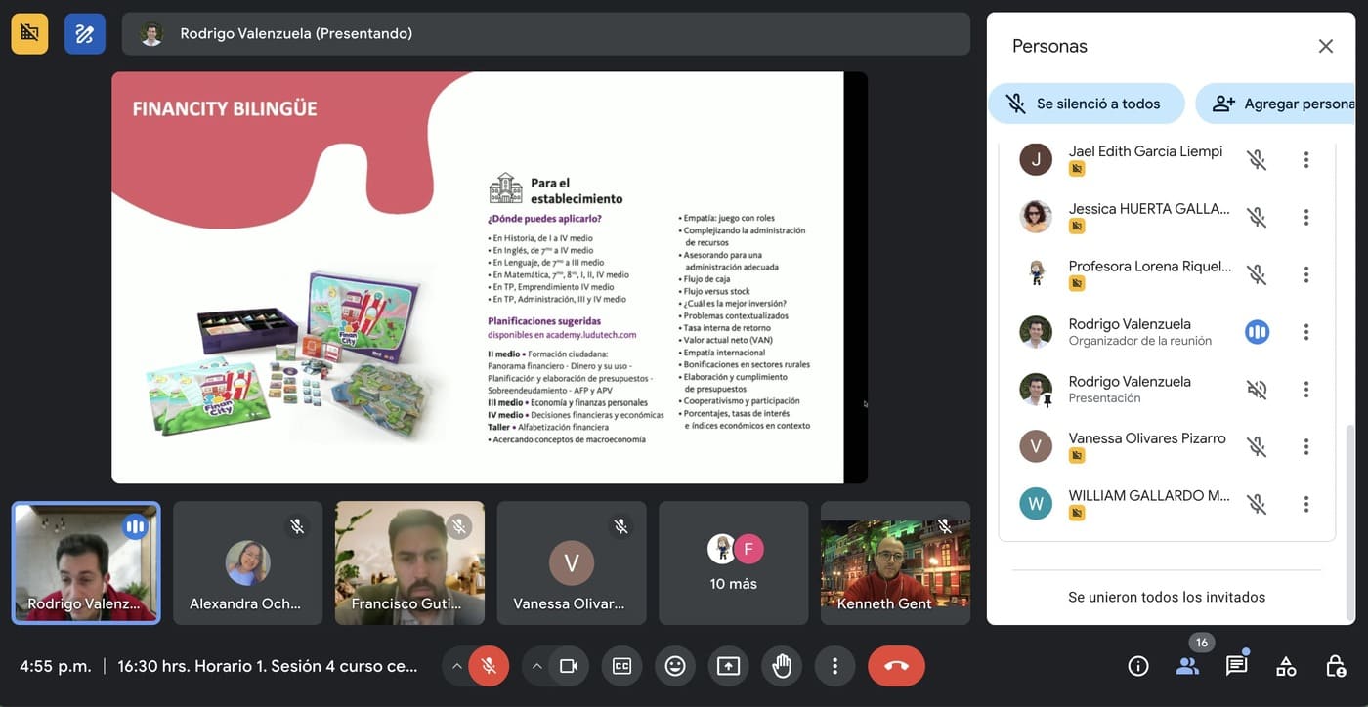
Task: Click WILLIAM GALLARDO avatar with letter W
Action: point(1036,504)
